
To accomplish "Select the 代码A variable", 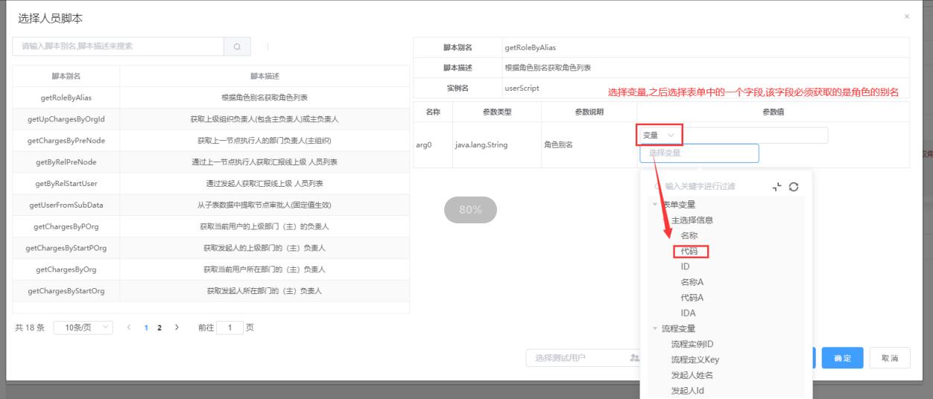I will click(692, 298).
